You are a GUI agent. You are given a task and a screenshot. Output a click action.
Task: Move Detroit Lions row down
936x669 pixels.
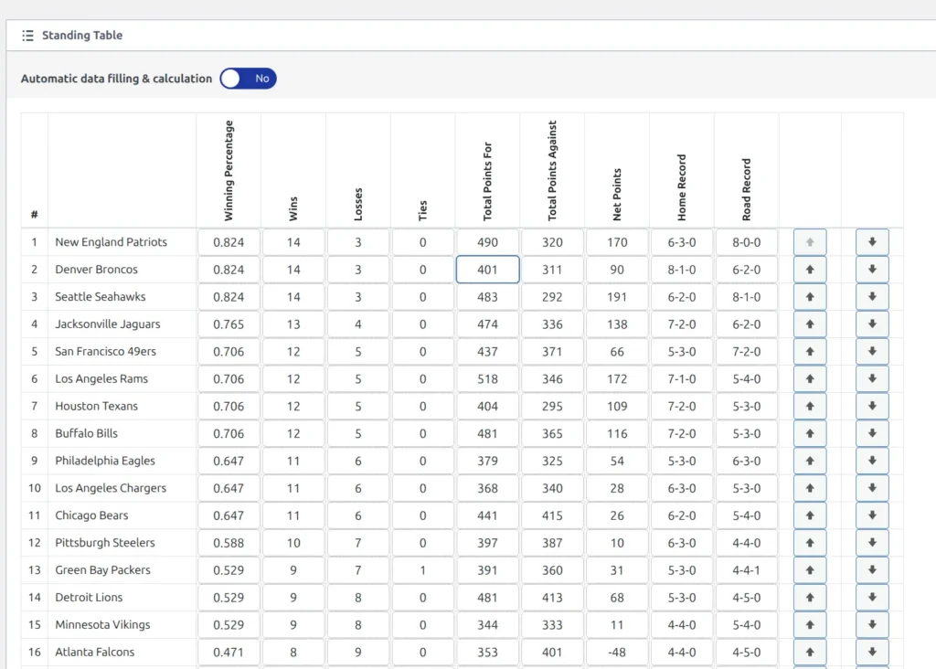[871, 598]
